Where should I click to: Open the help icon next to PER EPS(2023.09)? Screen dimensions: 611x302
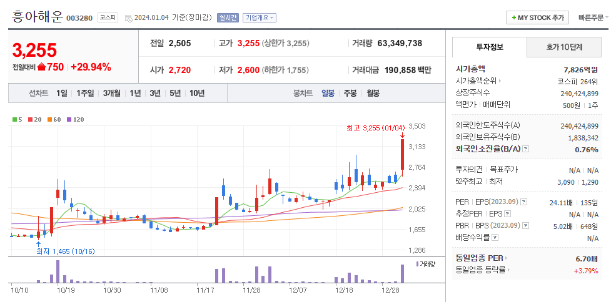pos(524,202)
